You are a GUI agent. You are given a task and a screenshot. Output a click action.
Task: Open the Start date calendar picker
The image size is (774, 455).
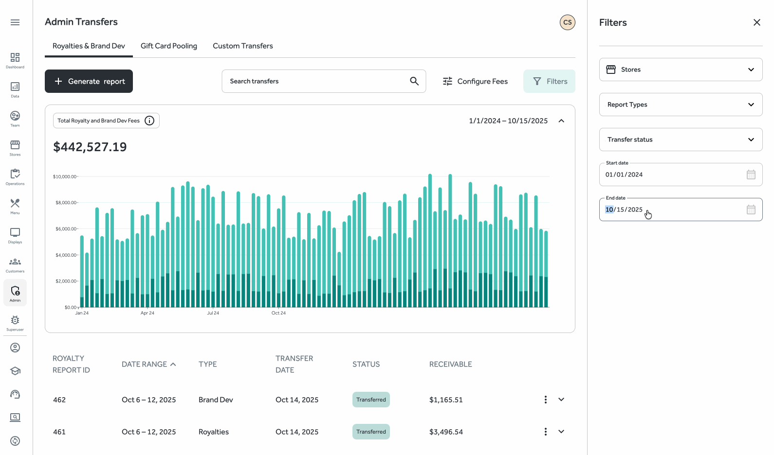click(x=751, y=175)
